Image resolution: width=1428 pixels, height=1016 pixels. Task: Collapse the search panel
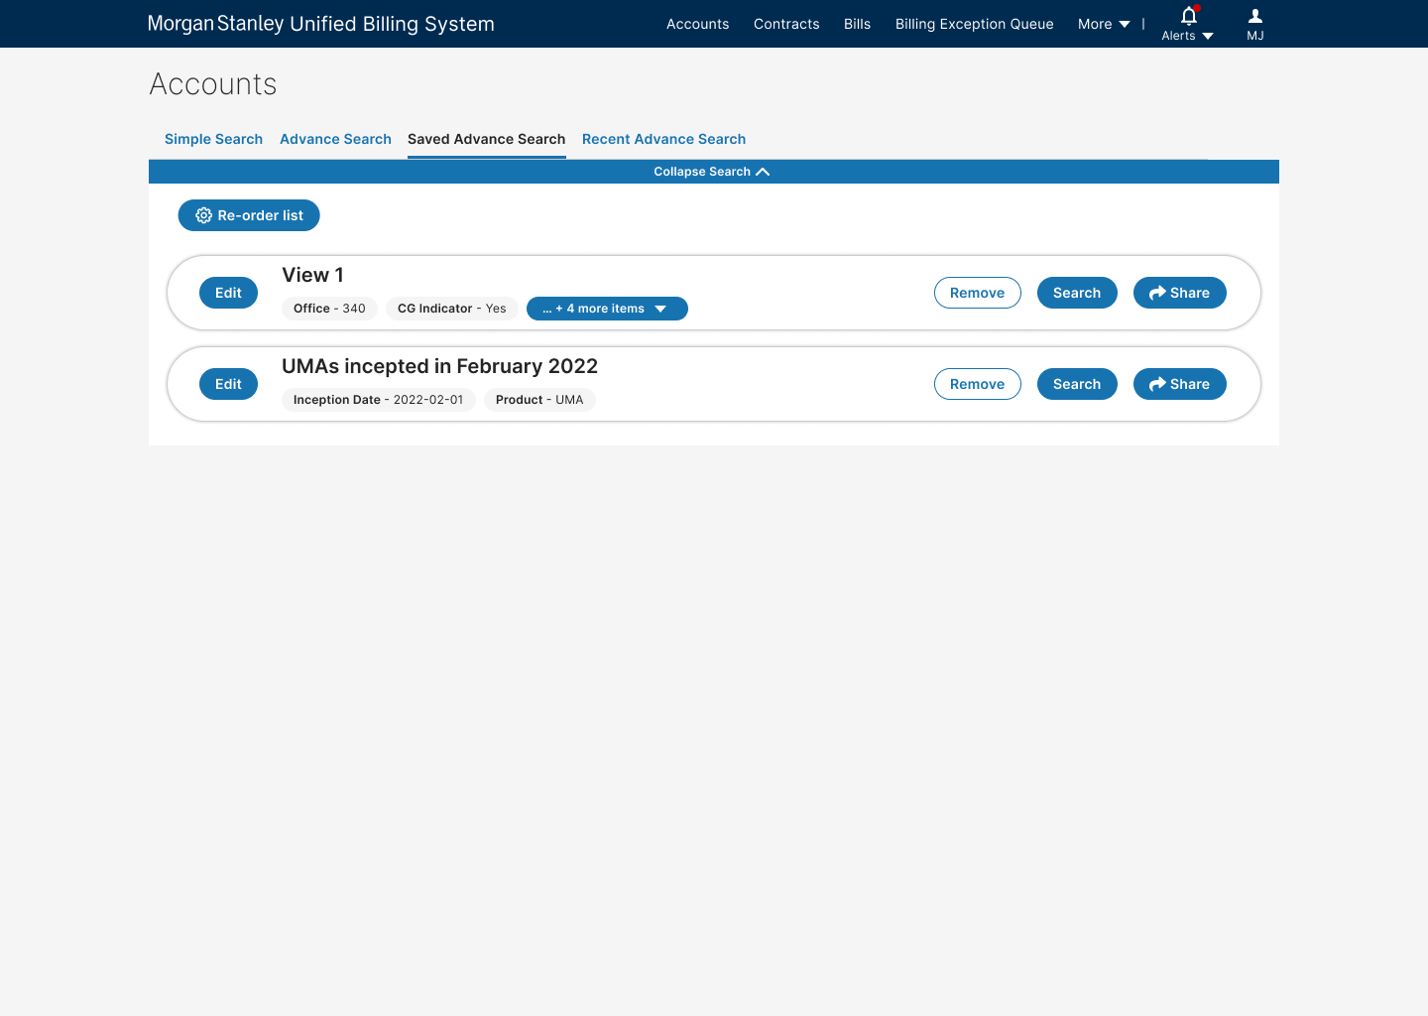tap(713, 172)
